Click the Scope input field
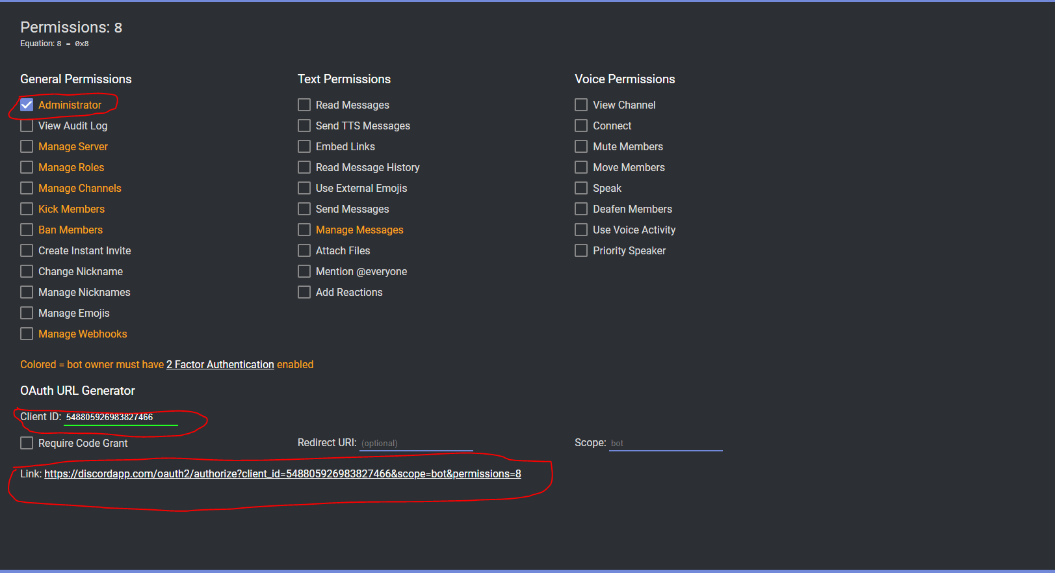1055x573 pixels. click(666, 444)
